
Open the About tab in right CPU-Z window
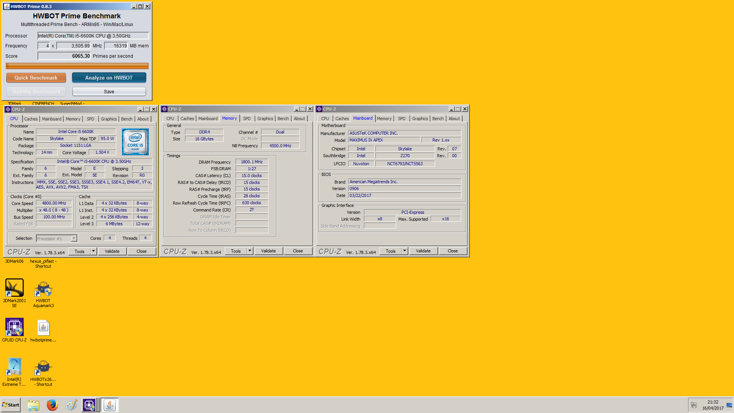(454, 119)
